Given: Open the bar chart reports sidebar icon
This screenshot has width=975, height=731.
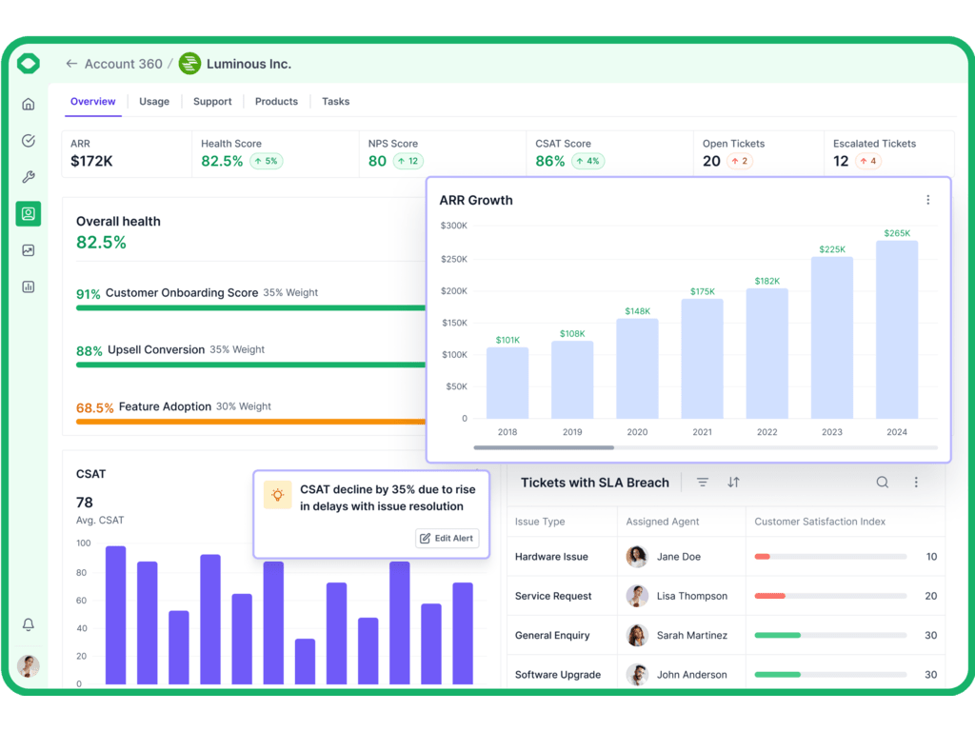Looking at the screenshot, I should click(x=29, y=286).
